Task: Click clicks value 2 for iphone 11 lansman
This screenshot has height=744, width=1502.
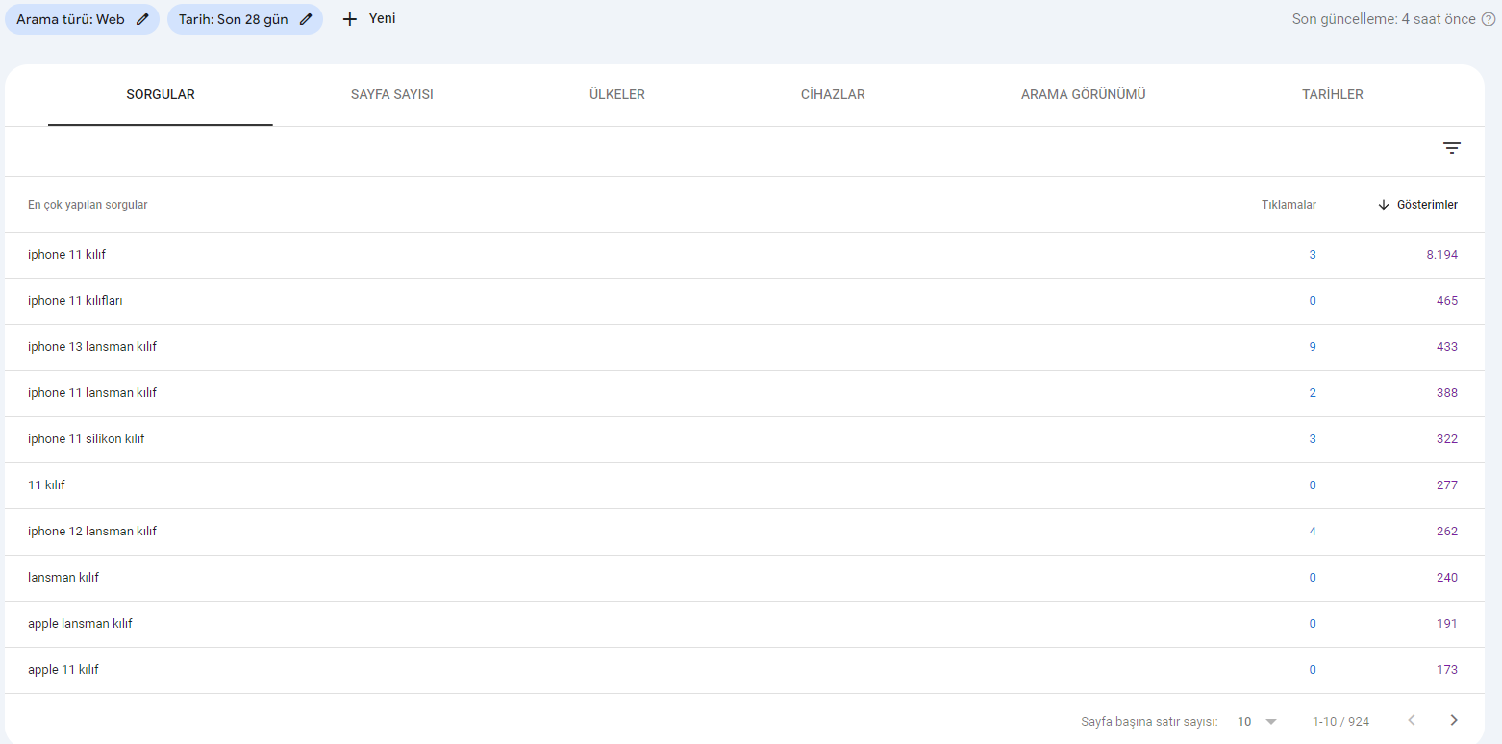Action: [x=1313, y=393]
